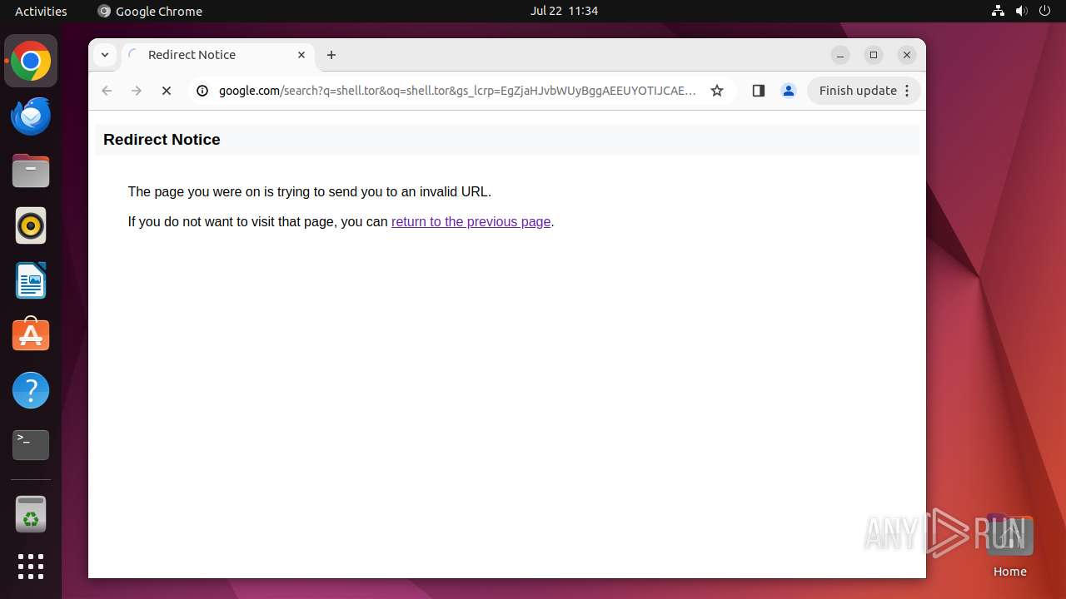1066x599 pixels.
Task: Open the Home folder desktop icon
Action: (x=1009, y=545)
